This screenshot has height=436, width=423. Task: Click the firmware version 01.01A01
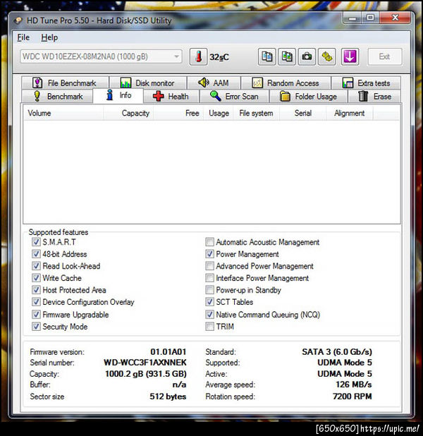pyautogui.click(x=168, y=352)
